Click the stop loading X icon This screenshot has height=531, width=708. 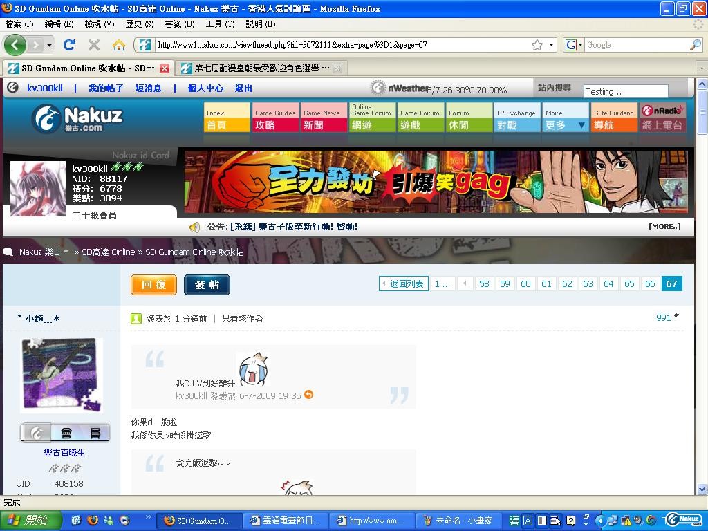(94, 45)
